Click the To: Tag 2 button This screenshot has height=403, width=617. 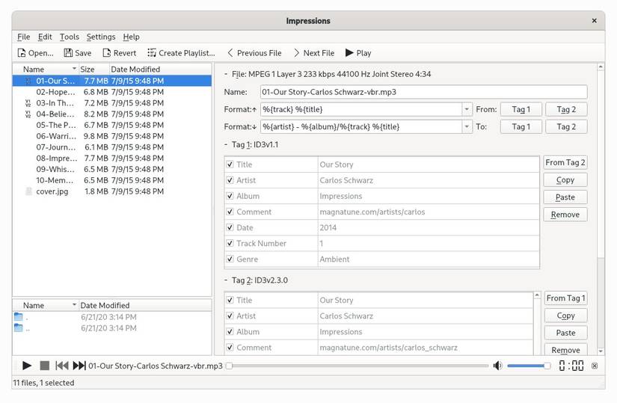(x=566, y=126)
